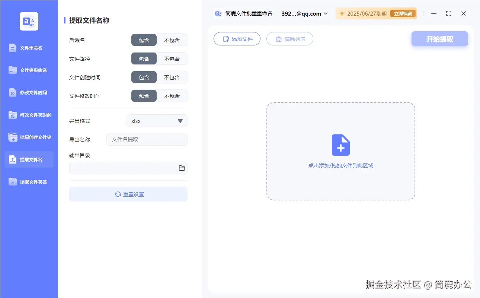
Task: Click the 开始提取 start button
Action: [439, 39]
